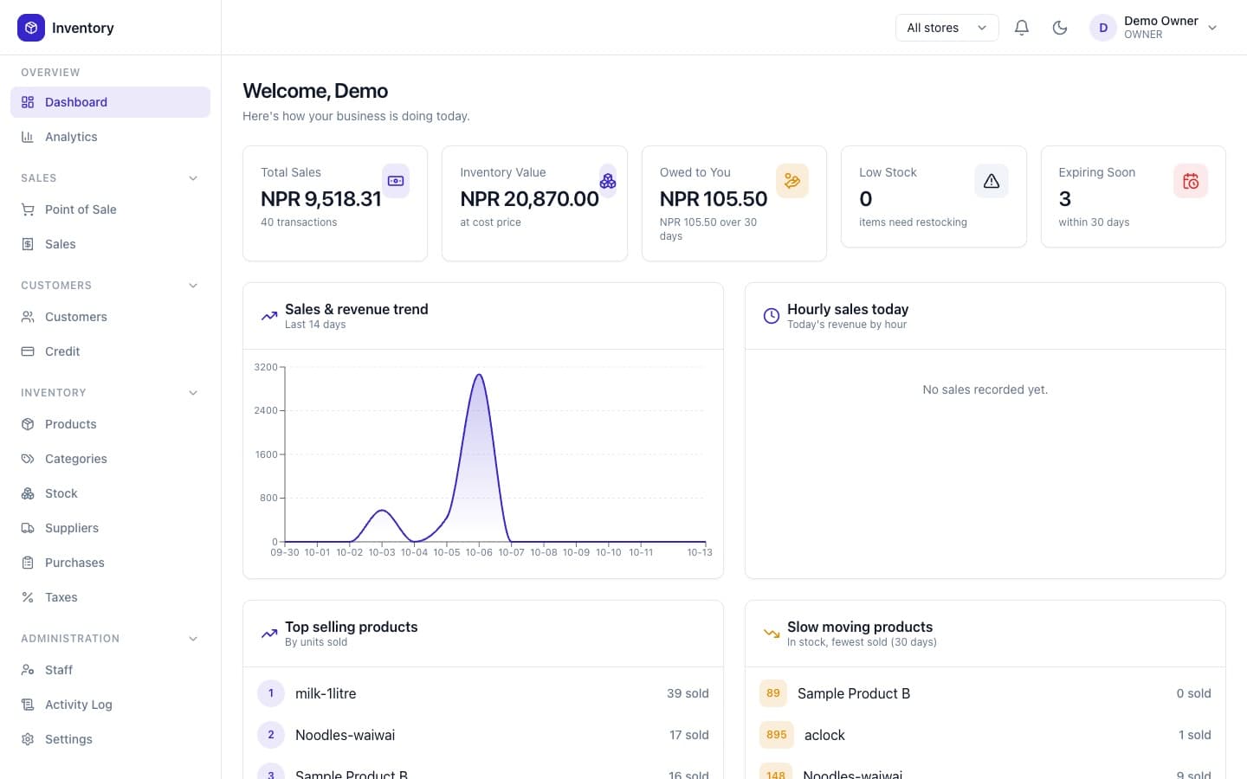Screen dimensions: 1247x779
Task: Click the Top selling products trend icon
Action: (269, 634)
